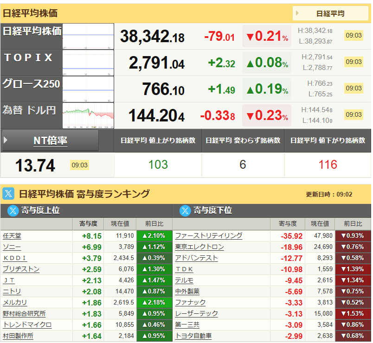373x343 pixels.
Task: Click 東京エレクトロン's current price 24,690
Action: 323,247
